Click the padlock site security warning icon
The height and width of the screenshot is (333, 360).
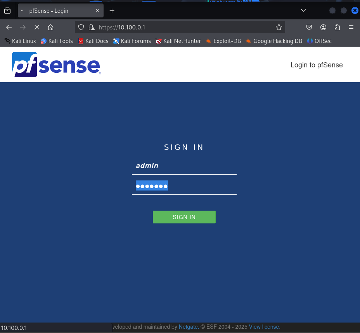(x=92, y=27)
